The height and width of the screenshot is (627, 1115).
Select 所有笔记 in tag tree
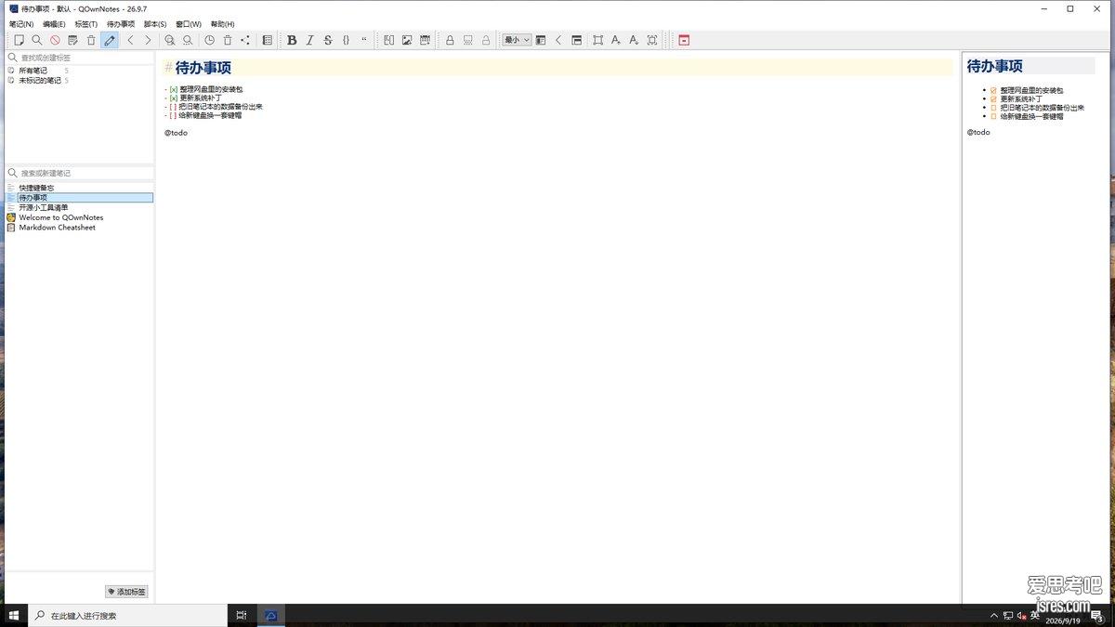pos(33,71)
